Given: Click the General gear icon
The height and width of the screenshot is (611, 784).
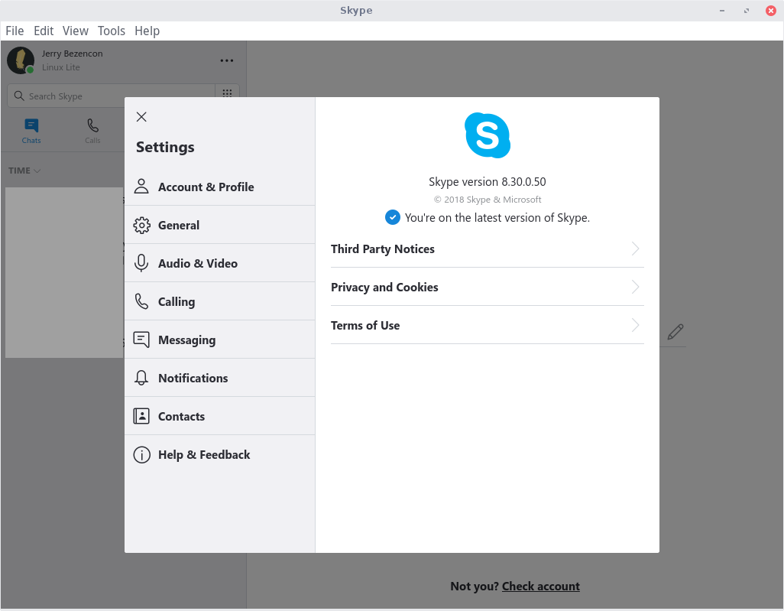Looking at the screenshot, I should (x=141, y=225).
